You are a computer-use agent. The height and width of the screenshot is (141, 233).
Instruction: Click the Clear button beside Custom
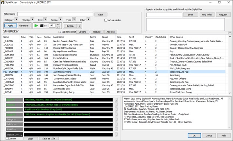click(x=30, y=139)
